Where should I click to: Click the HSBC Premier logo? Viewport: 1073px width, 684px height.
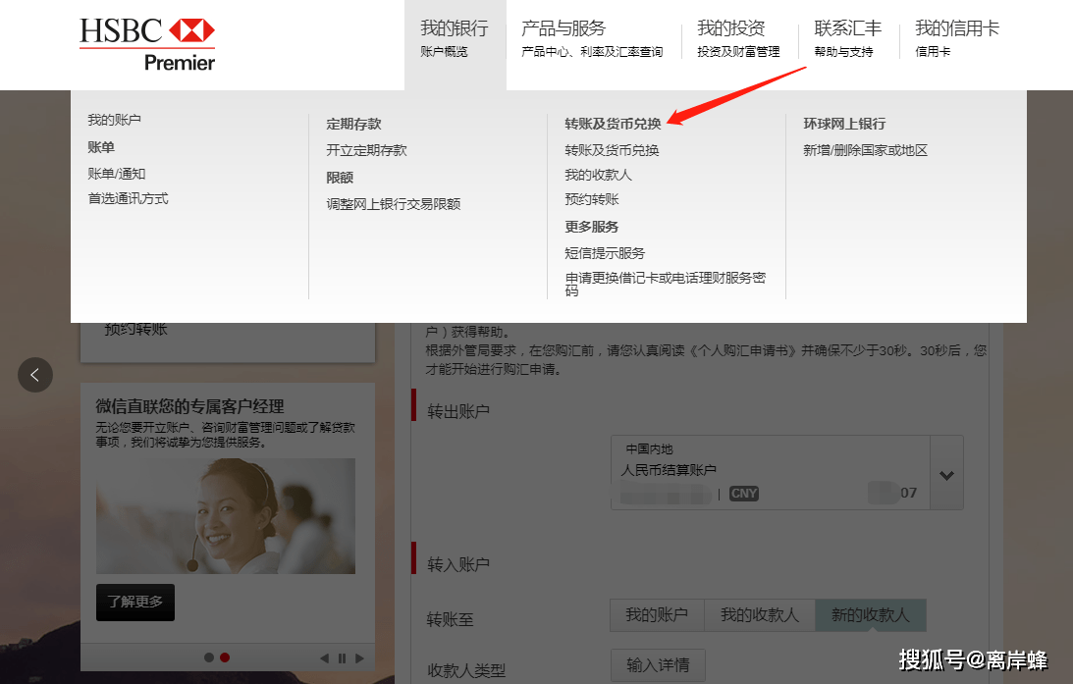click(x=147, y=44)
